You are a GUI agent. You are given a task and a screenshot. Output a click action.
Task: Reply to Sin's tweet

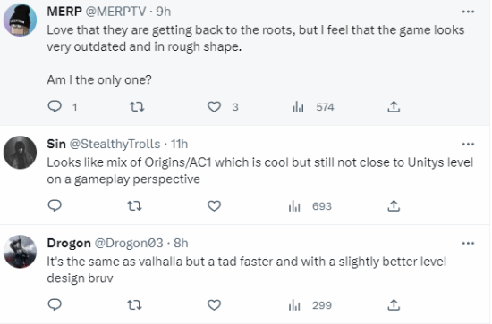[x=55, y=205]
